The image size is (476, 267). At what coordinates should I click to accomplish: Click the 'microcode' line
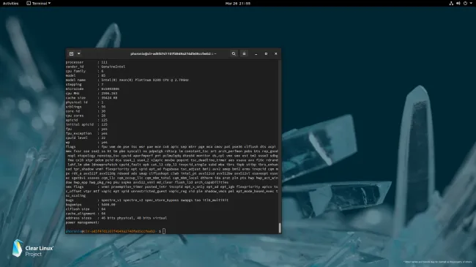(92, 89)
